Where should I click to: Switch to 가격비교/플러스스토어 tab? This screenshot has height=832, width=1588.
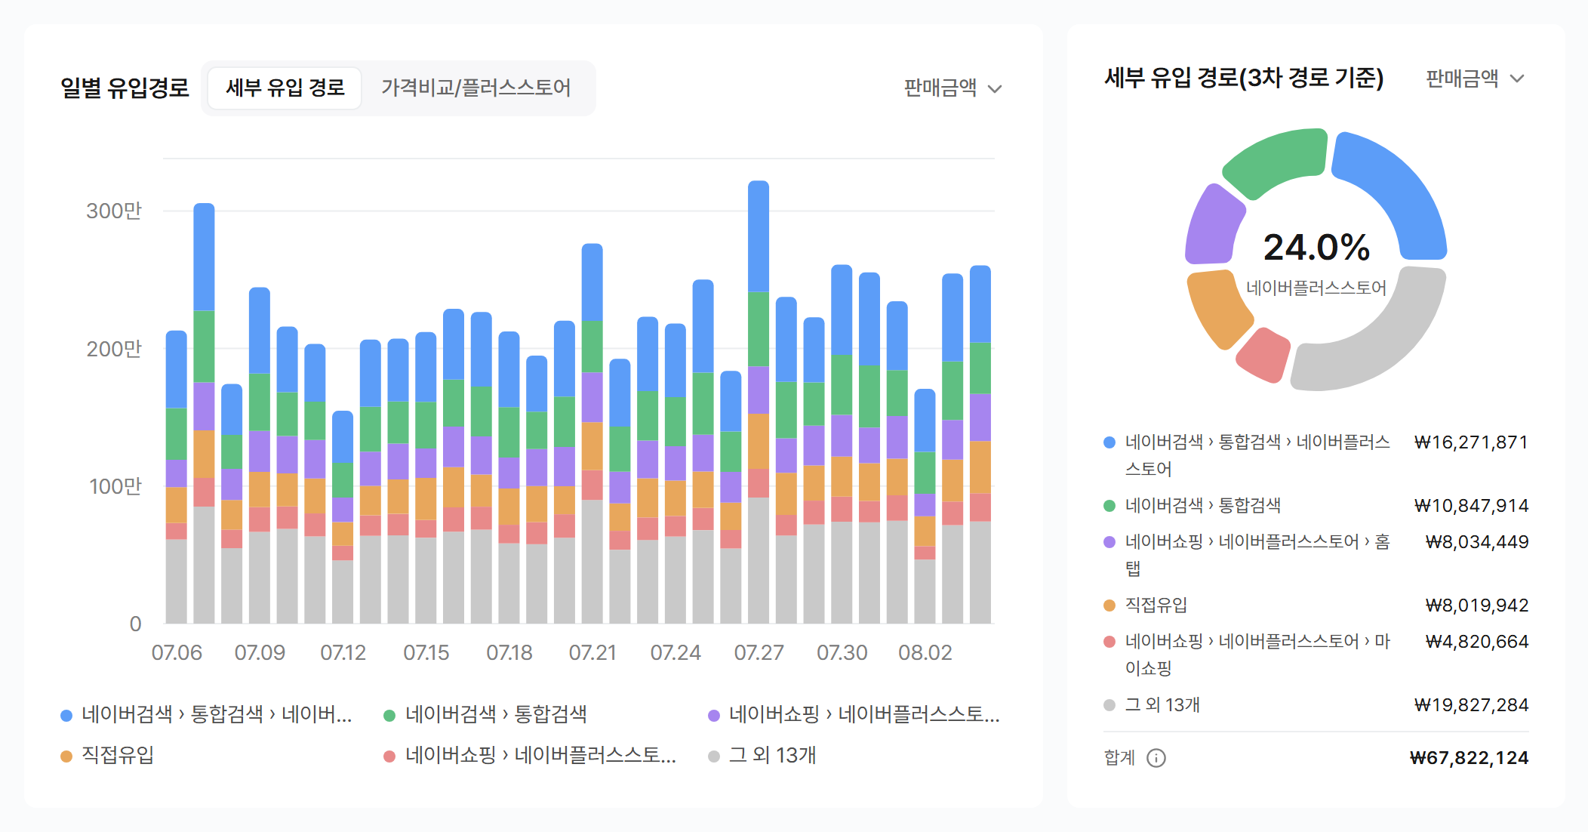[x=475, y=88]
